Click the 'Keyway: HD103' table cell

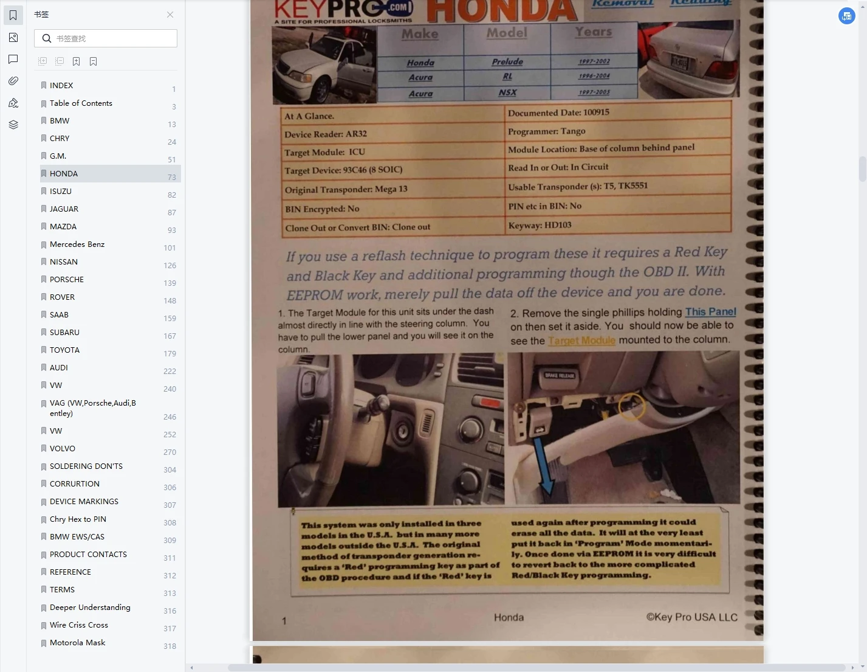pos(618,225)
